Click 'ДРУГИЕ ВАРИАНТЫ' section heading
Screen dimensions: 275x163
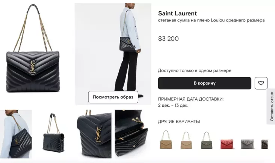[x=179, y=121]
